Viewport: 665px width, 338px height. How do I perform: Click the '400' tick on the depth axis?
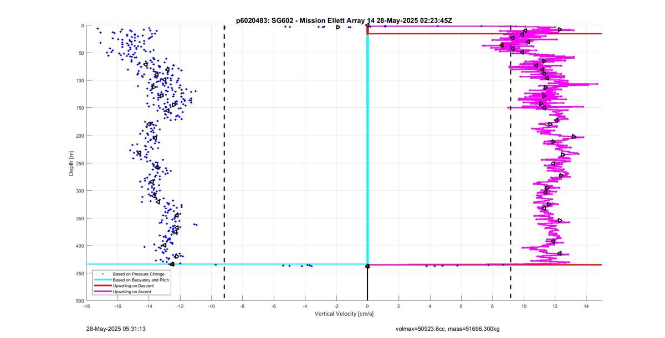pos(79,246)
